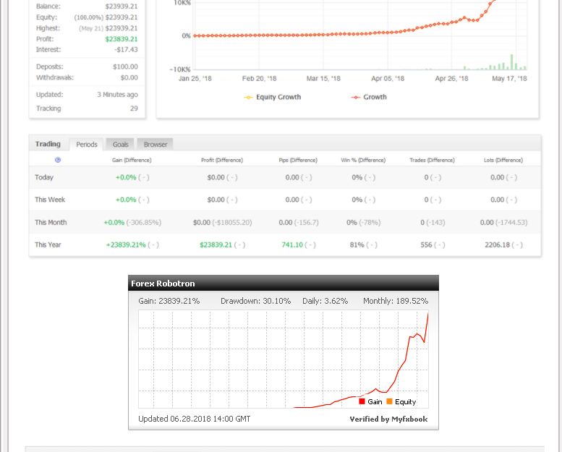Click the blue help question mark icon
562x452 pixels.
58,161
